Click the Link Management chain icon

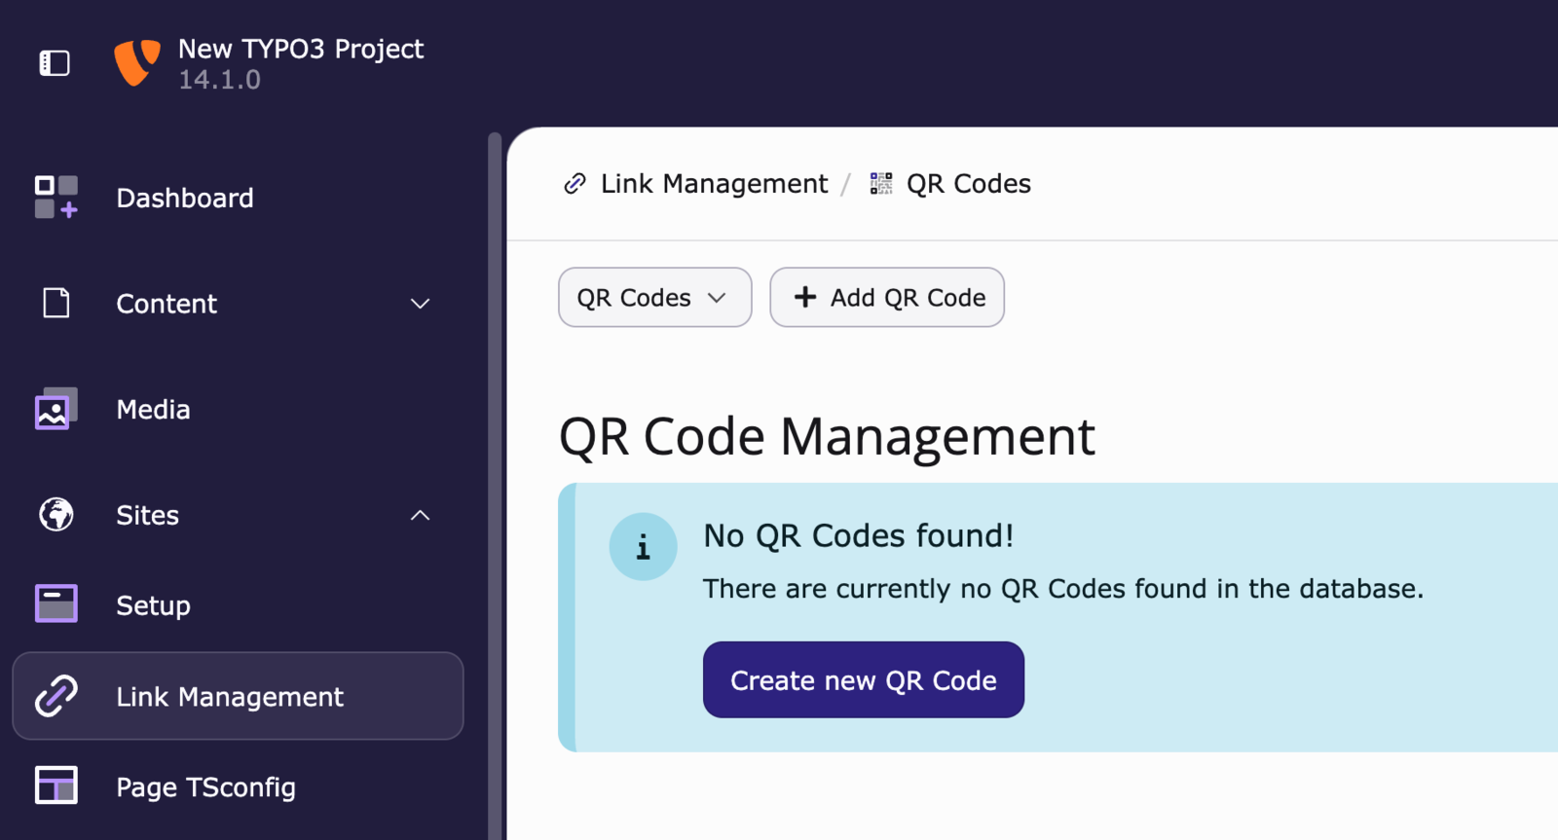[x=56, y=697]
